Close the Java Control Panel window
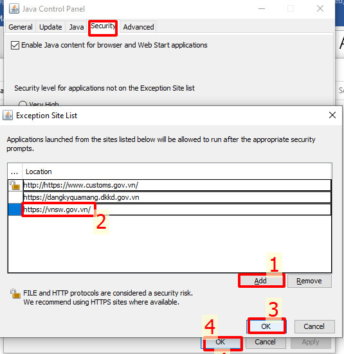 point(320,9)
